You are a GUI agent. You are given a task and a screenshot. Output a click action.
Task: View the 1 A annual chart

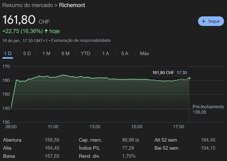[105, 53]
